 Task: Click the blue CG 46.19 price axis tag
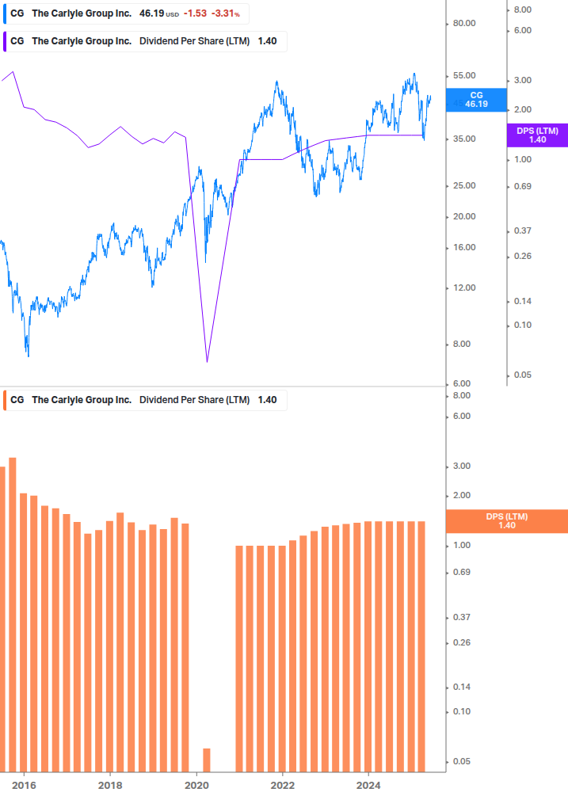point(476,100)
